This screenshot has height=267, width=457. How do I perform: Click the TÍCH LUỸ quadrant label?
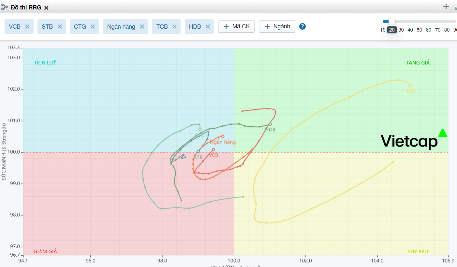click(45, 63)
